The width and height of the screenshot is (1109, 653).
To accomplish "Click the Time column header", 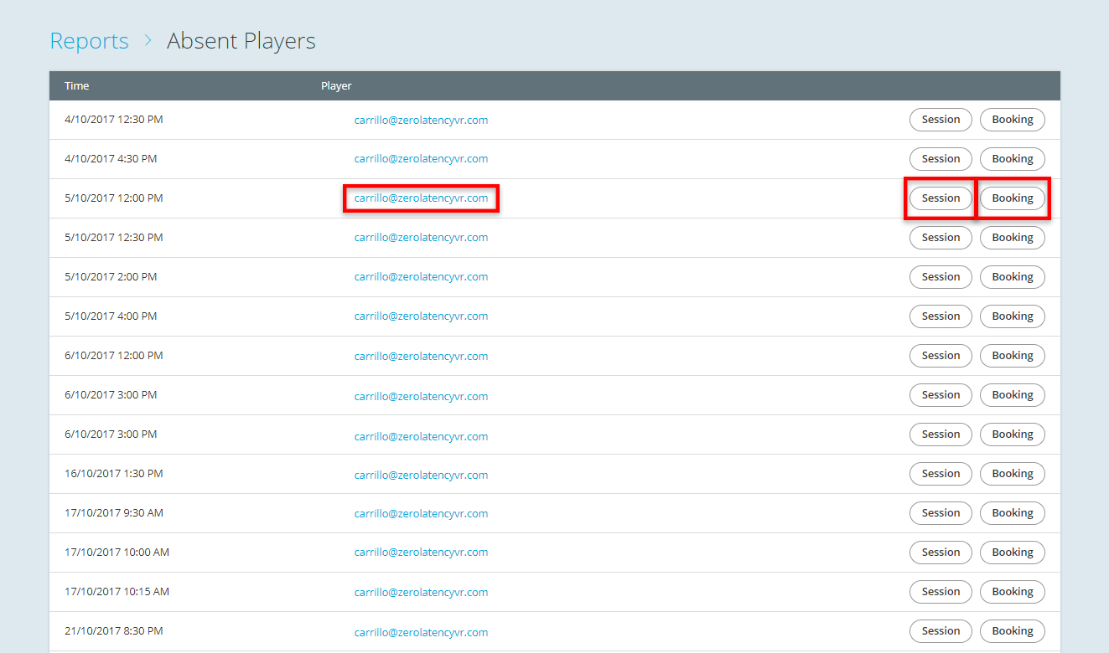I will pos(76,85).
